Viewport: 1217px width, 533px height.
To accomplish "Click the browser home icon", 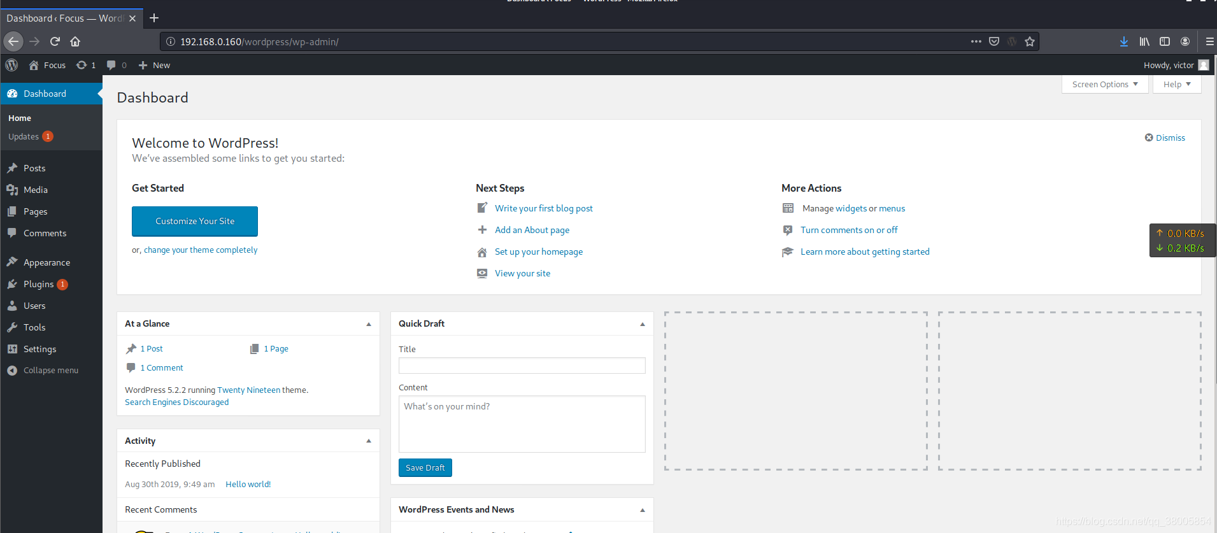I will (75, 41).
